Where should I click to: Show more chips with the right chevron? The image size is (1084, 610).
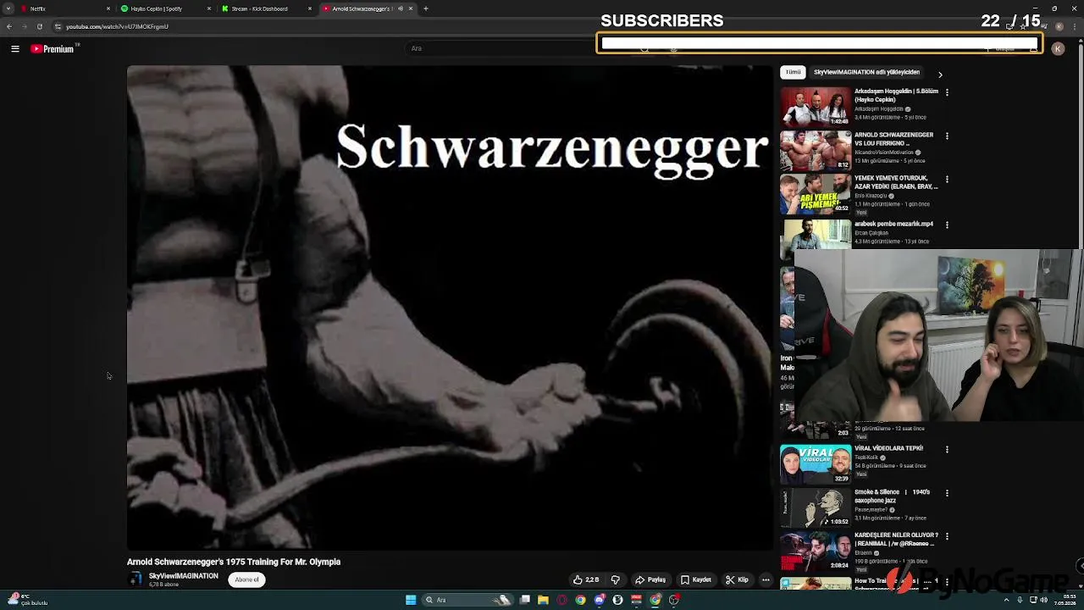point(940,75)
